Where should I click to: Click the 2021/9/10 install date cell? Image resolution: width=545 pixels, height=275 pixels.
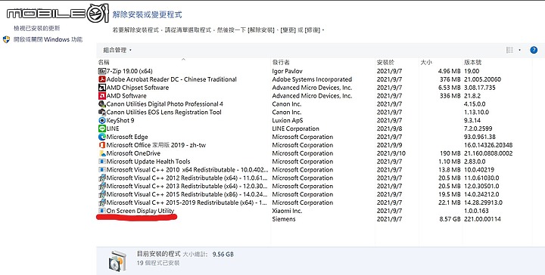(391, 153)
